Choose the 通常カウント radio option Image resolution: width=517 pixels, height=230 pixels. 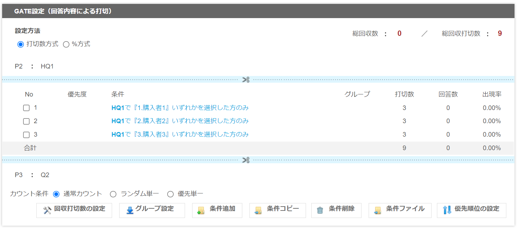tap(56, 194)
